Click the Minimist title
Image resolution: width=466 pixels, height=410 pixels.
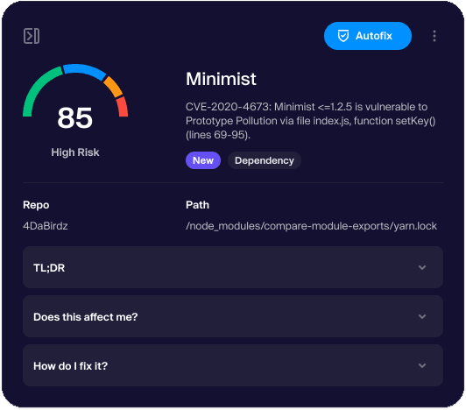click(221, 79)
